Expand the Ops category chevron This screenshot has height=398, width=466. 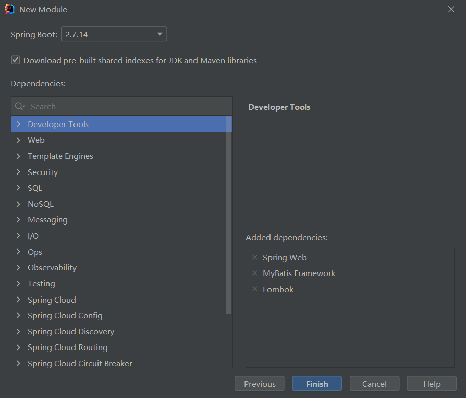point(18,252)
